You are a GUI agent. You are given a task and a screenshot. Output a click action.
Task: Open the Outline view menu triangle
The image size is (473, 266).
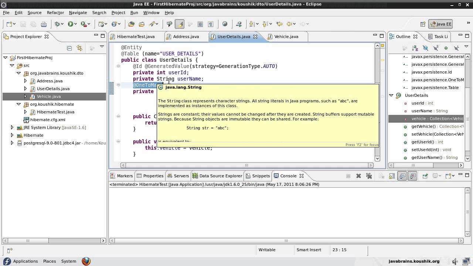(x=466, y=47)
